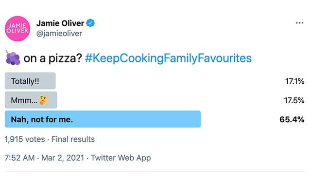Click the blue bar for winning poll result
This screenshot has height=187, width=311.
point(103,119)
